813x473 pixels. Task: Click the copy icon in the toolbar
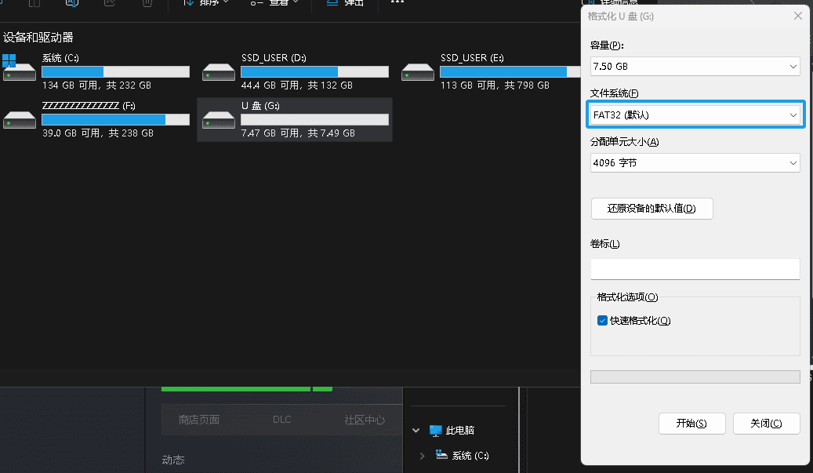click(33, 3)
